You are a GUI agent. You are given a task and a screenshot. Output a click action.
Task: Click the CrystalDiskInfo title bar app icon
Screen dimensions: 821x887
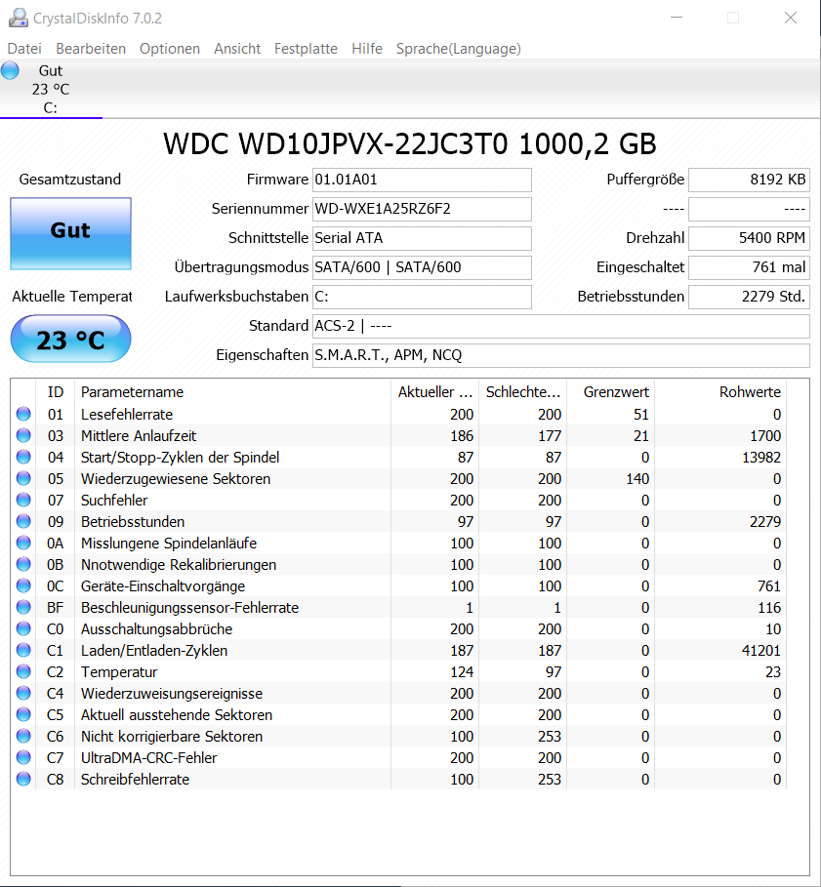coord(19,19)
